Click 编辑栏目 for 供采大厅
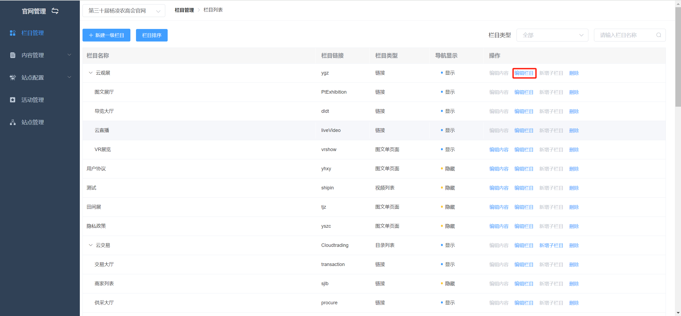The width and height of the screenshot is (681, 316). 524,303
